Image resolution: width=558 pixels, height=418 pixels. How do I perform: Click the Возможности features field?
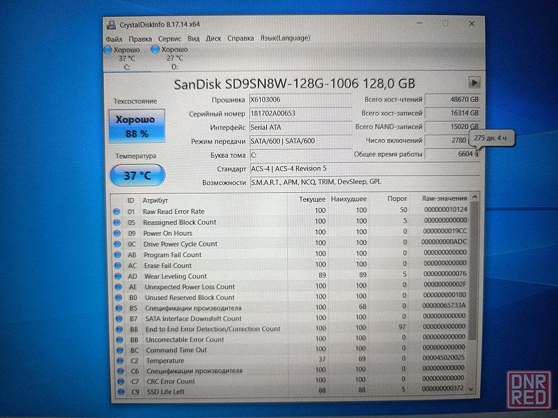click(365, 182)
